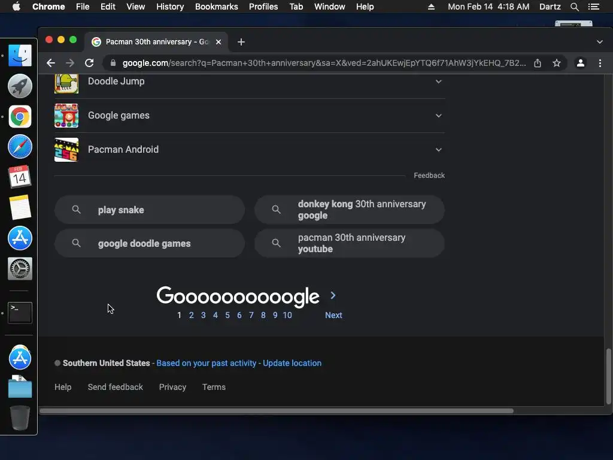Go to results page 5
613x460 pixels.
point(227,315)
